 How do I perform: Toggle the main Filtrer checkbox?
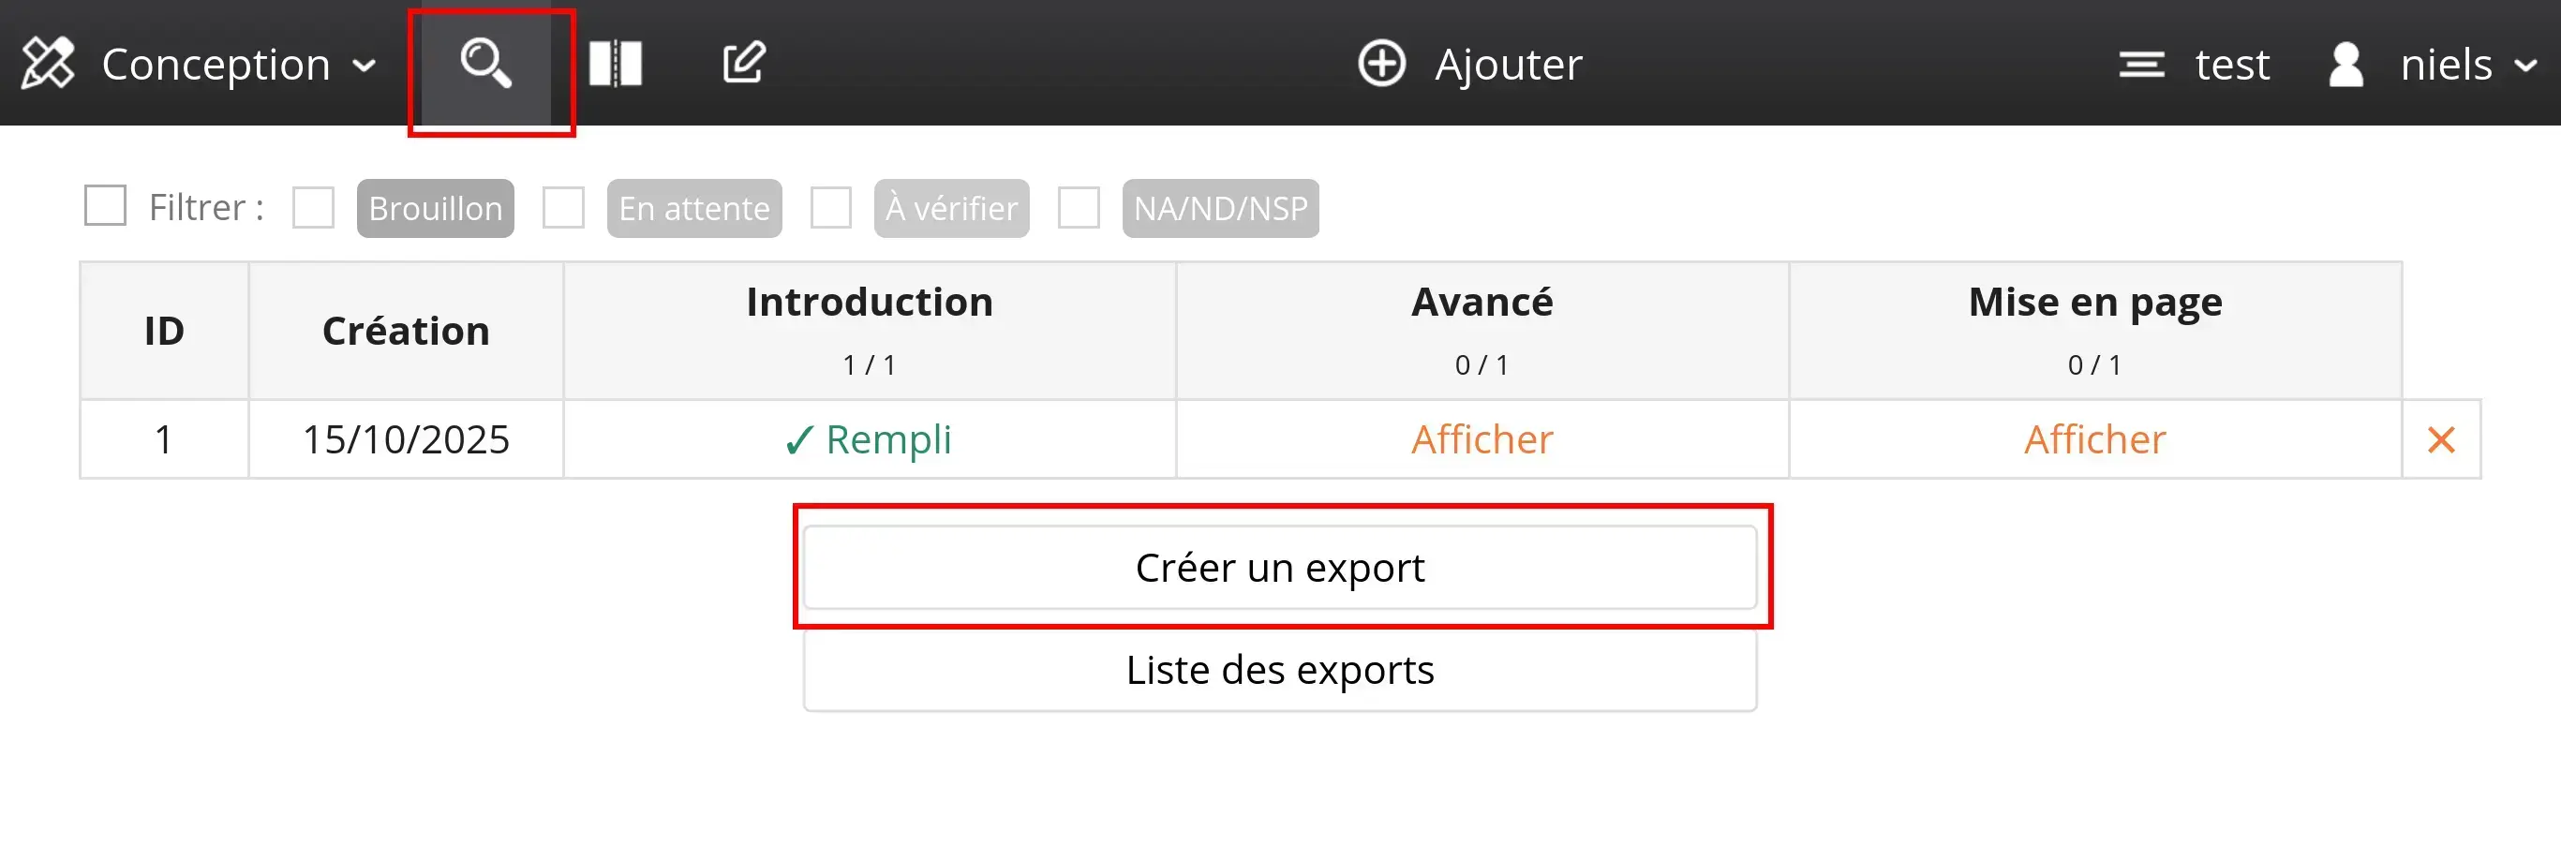click(105, 206)
